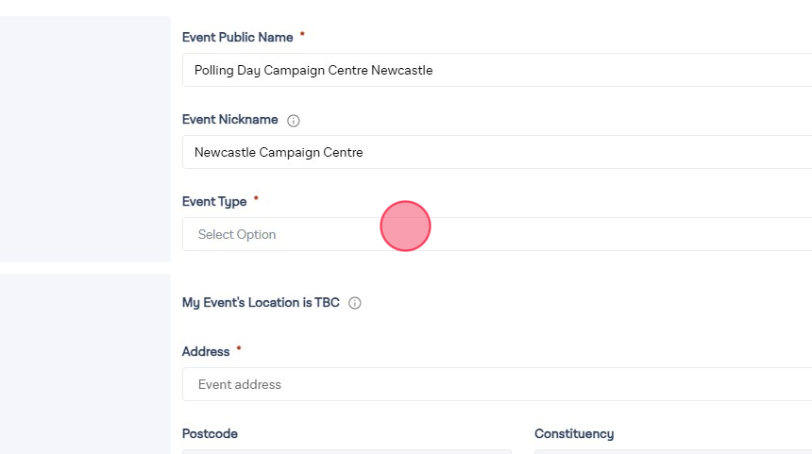
Task: Select the Constituency field
Action: pyautogui.click(x=672, y=451)
